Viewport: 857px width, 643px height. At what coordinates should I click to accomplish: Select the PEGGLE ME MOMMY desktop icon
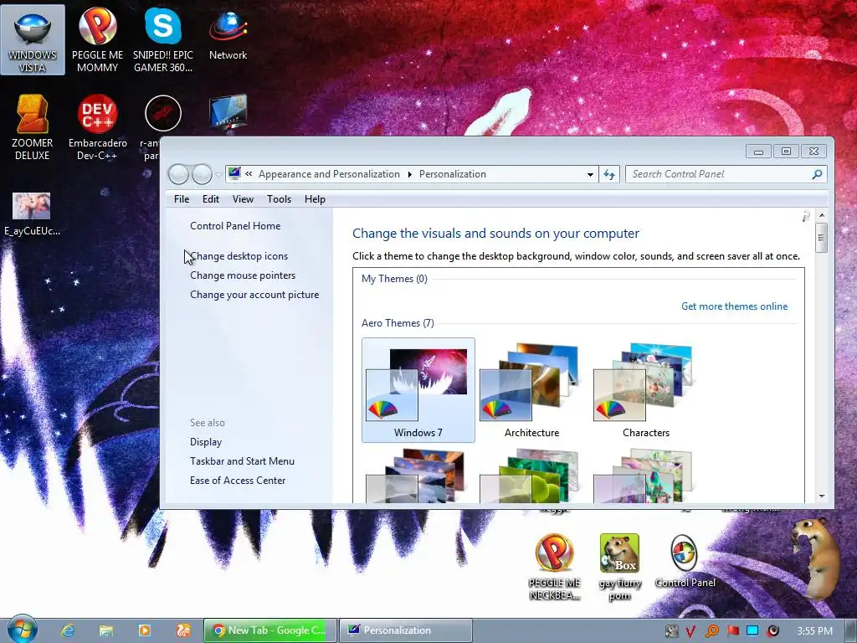coord(97,40)
